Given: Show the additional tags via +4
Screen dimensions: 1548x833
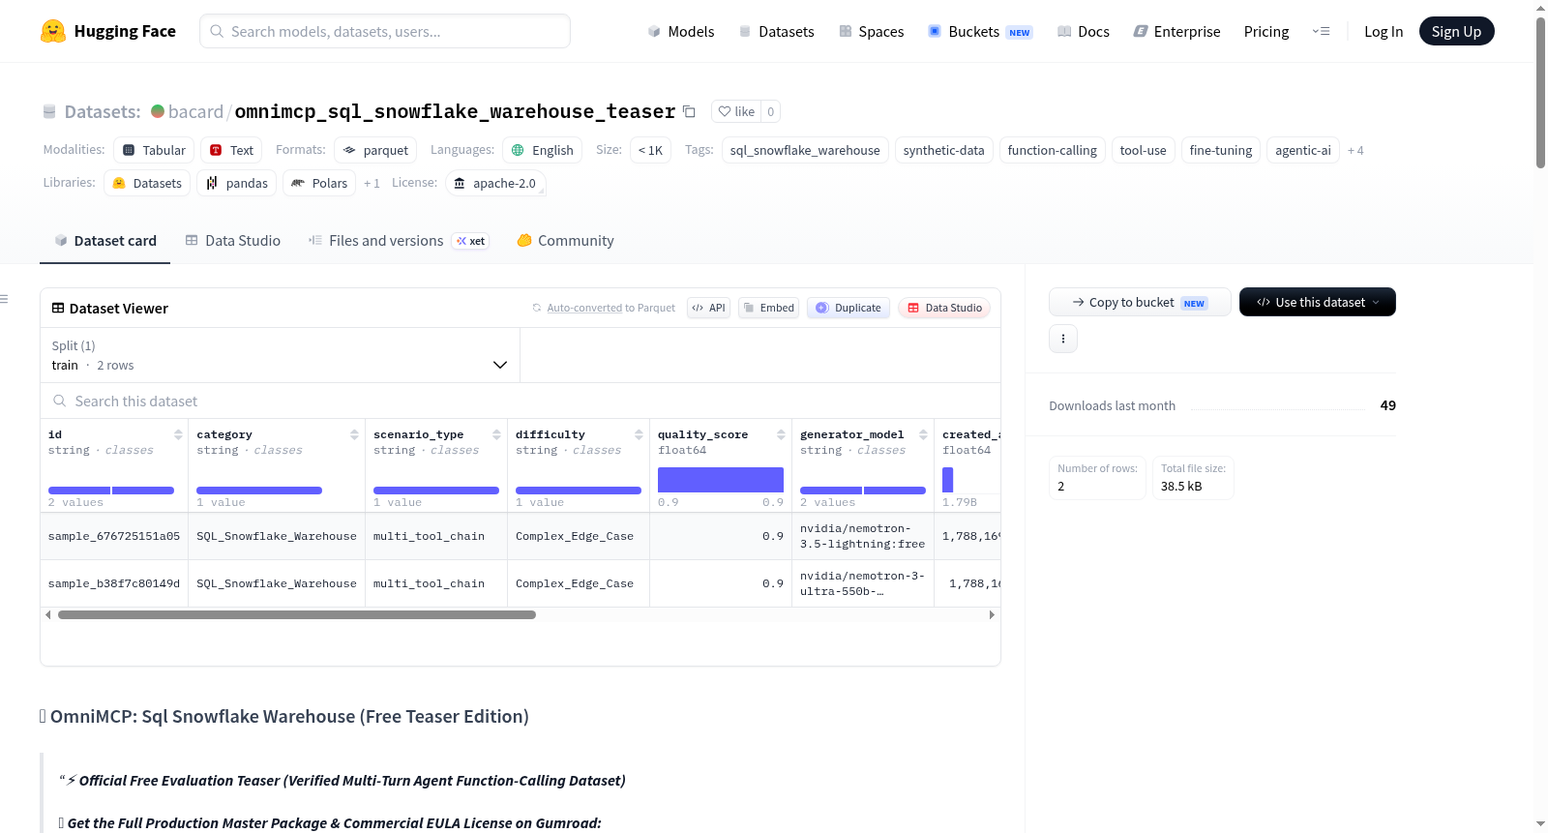Looking at the screenshot, I should (1355, 150).
